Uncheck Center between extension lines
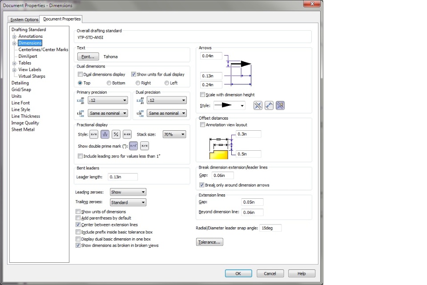 [x=78, y=225]
